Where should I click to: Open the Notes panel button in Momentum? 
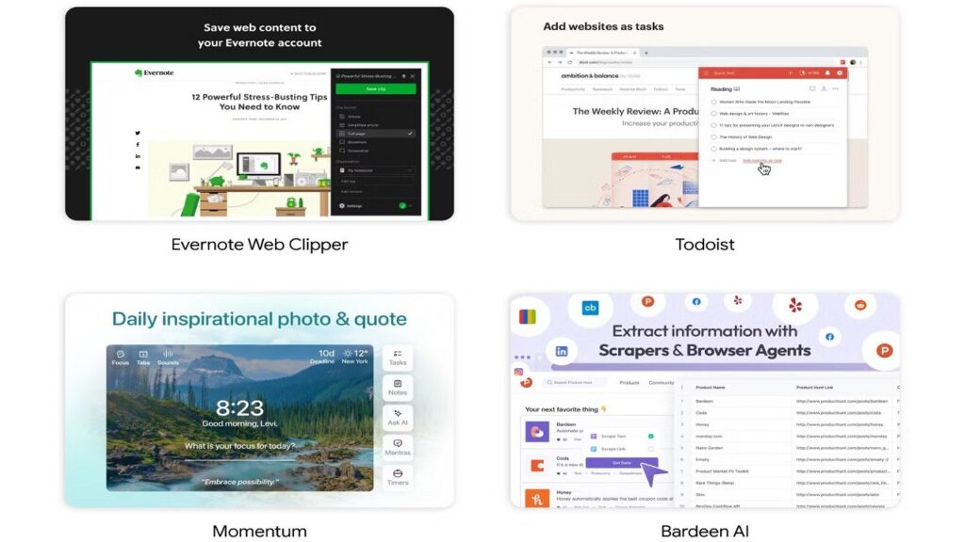coord(398,388)
